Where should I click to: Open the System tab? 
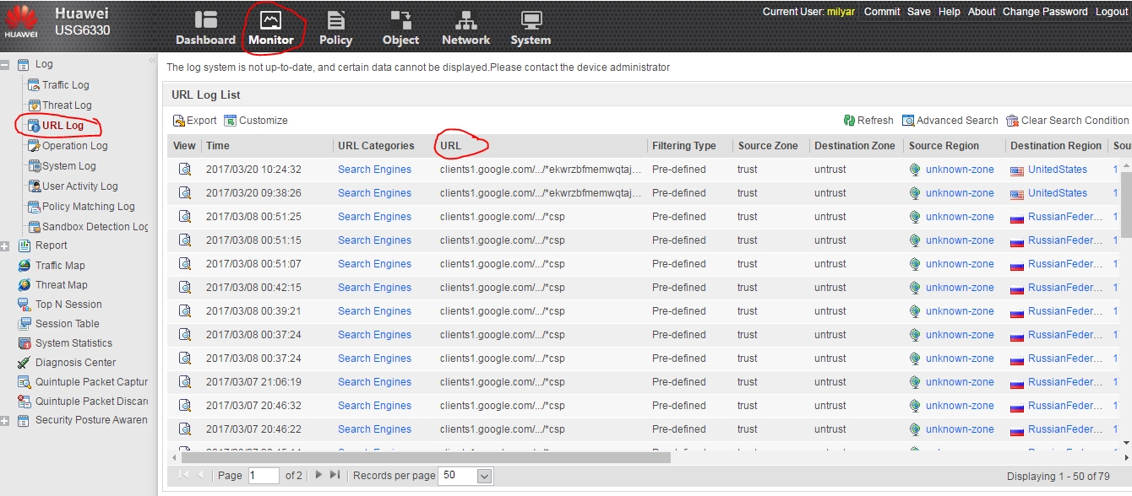pyautogui.click(x=531, y=28)
